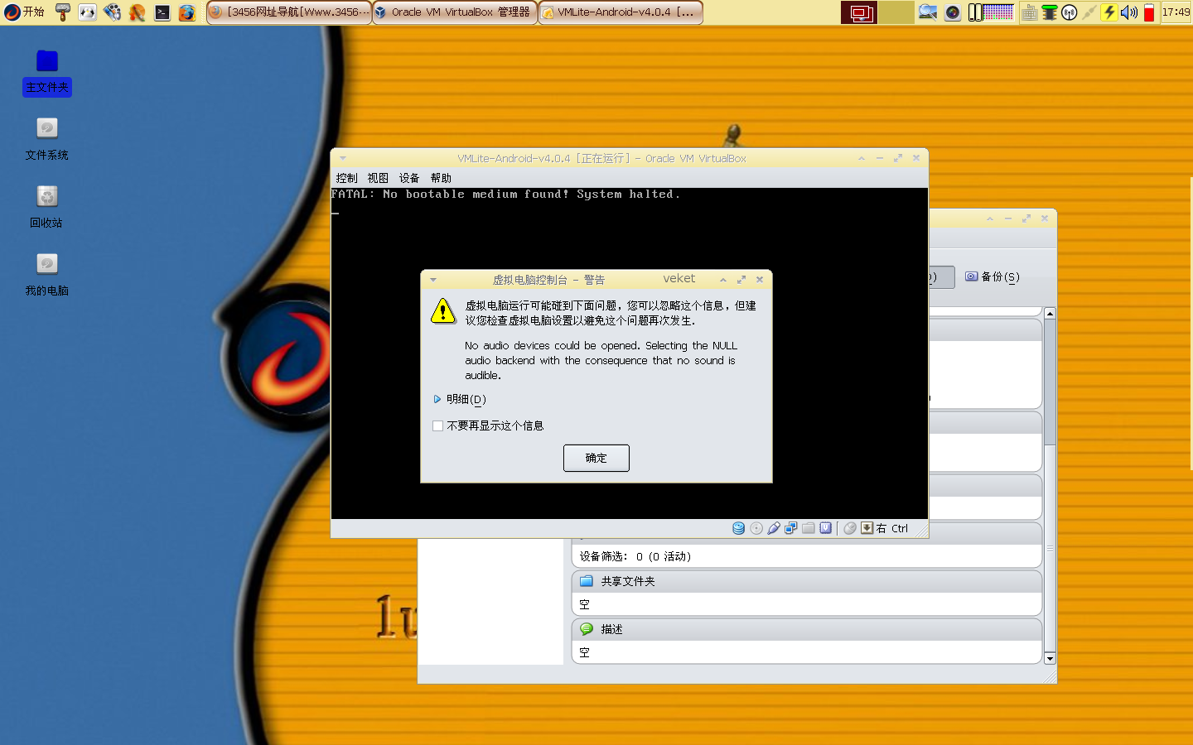1193x745 pixels.
Task: Click the USB device status icon
Action: click(774, 528)
